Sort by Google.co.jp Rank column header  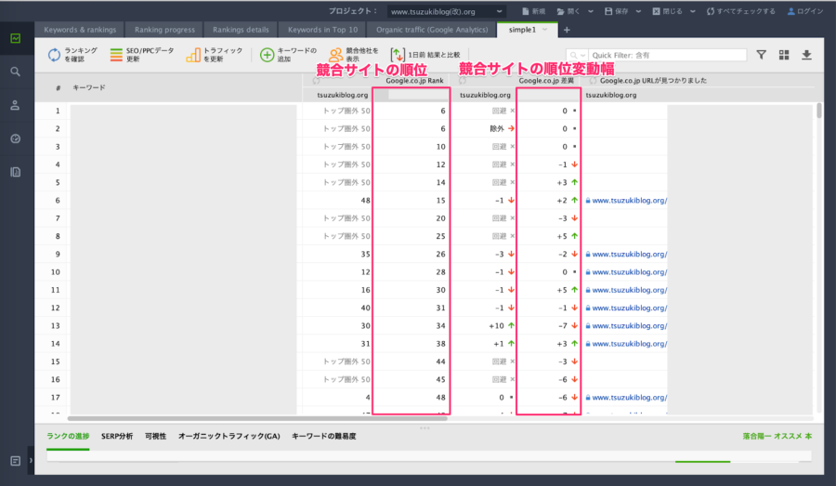click(414, 81)
